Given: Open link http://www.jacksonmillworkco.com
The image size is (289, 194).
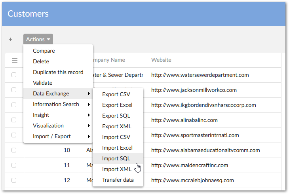Looking at the screenshot, I should click(x=194, y=90).
